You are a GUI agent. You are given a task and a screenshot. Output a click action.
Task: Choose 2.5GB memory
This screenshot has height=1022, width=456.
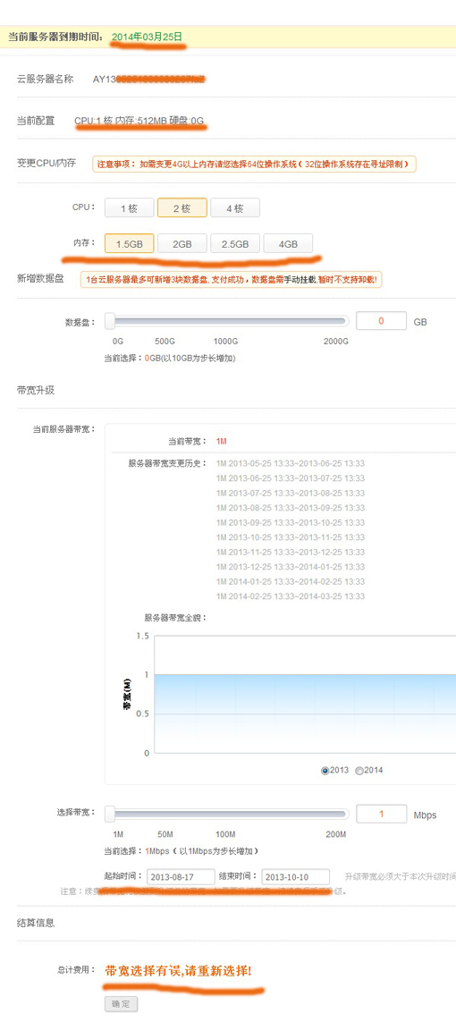pyautogui.click(x=235, y=244)
